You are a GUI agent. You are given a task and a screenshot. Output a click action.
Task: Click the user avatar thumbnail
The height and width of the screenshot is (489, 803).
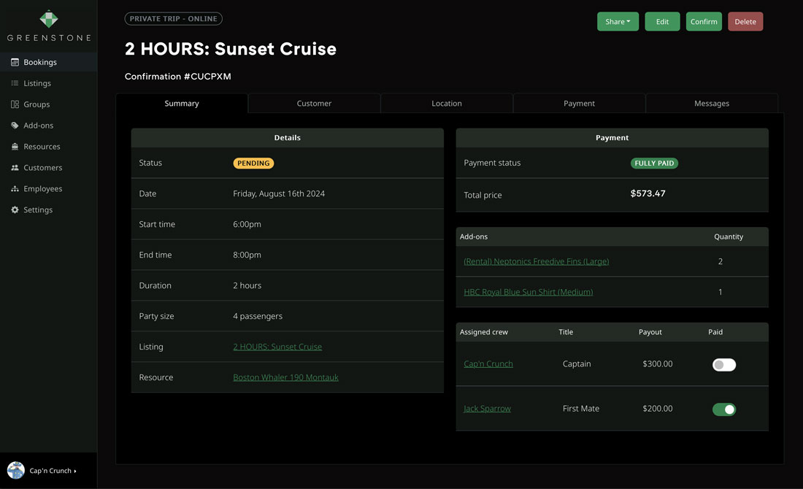click(x=16, y=470)
